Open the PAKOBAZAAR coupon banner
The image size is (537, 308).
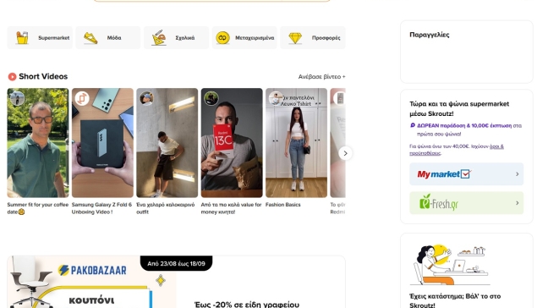coord(176,282)
